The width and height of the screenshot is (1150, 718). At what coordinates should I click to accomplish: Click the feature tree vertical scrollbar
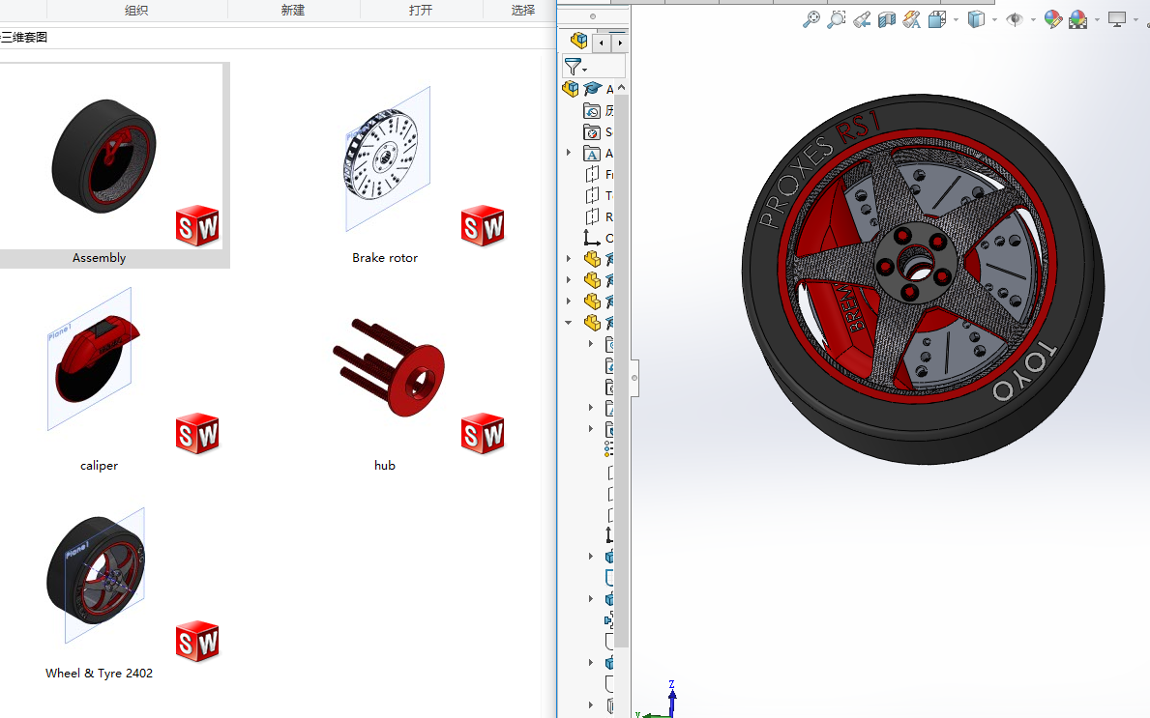coord(623,367)
